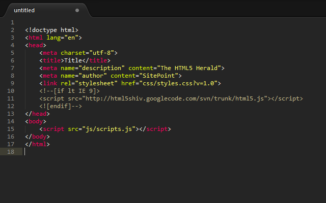Click the closing body tag

pos(37,137)
